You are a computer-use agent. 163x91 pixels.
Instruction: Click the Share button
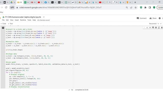pyautogui.click(x=153, y=18)
